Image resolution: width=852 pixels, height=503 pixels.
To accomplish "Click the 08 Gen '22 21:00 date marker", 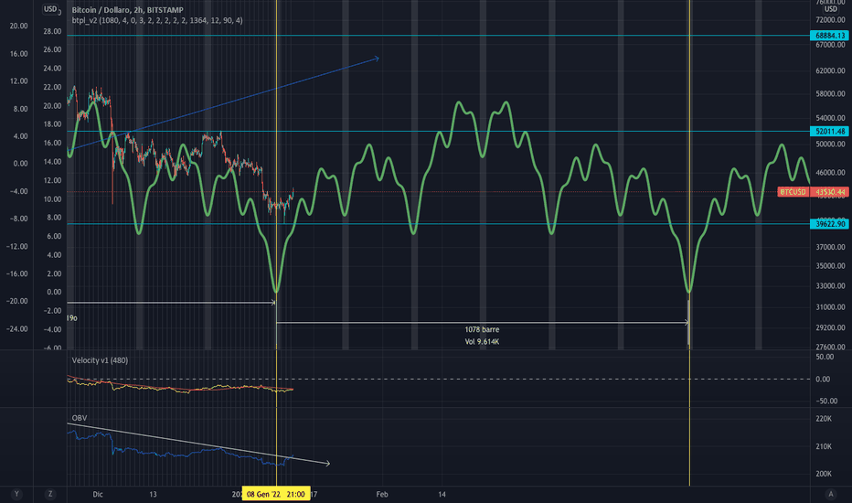I will (276, 494).
